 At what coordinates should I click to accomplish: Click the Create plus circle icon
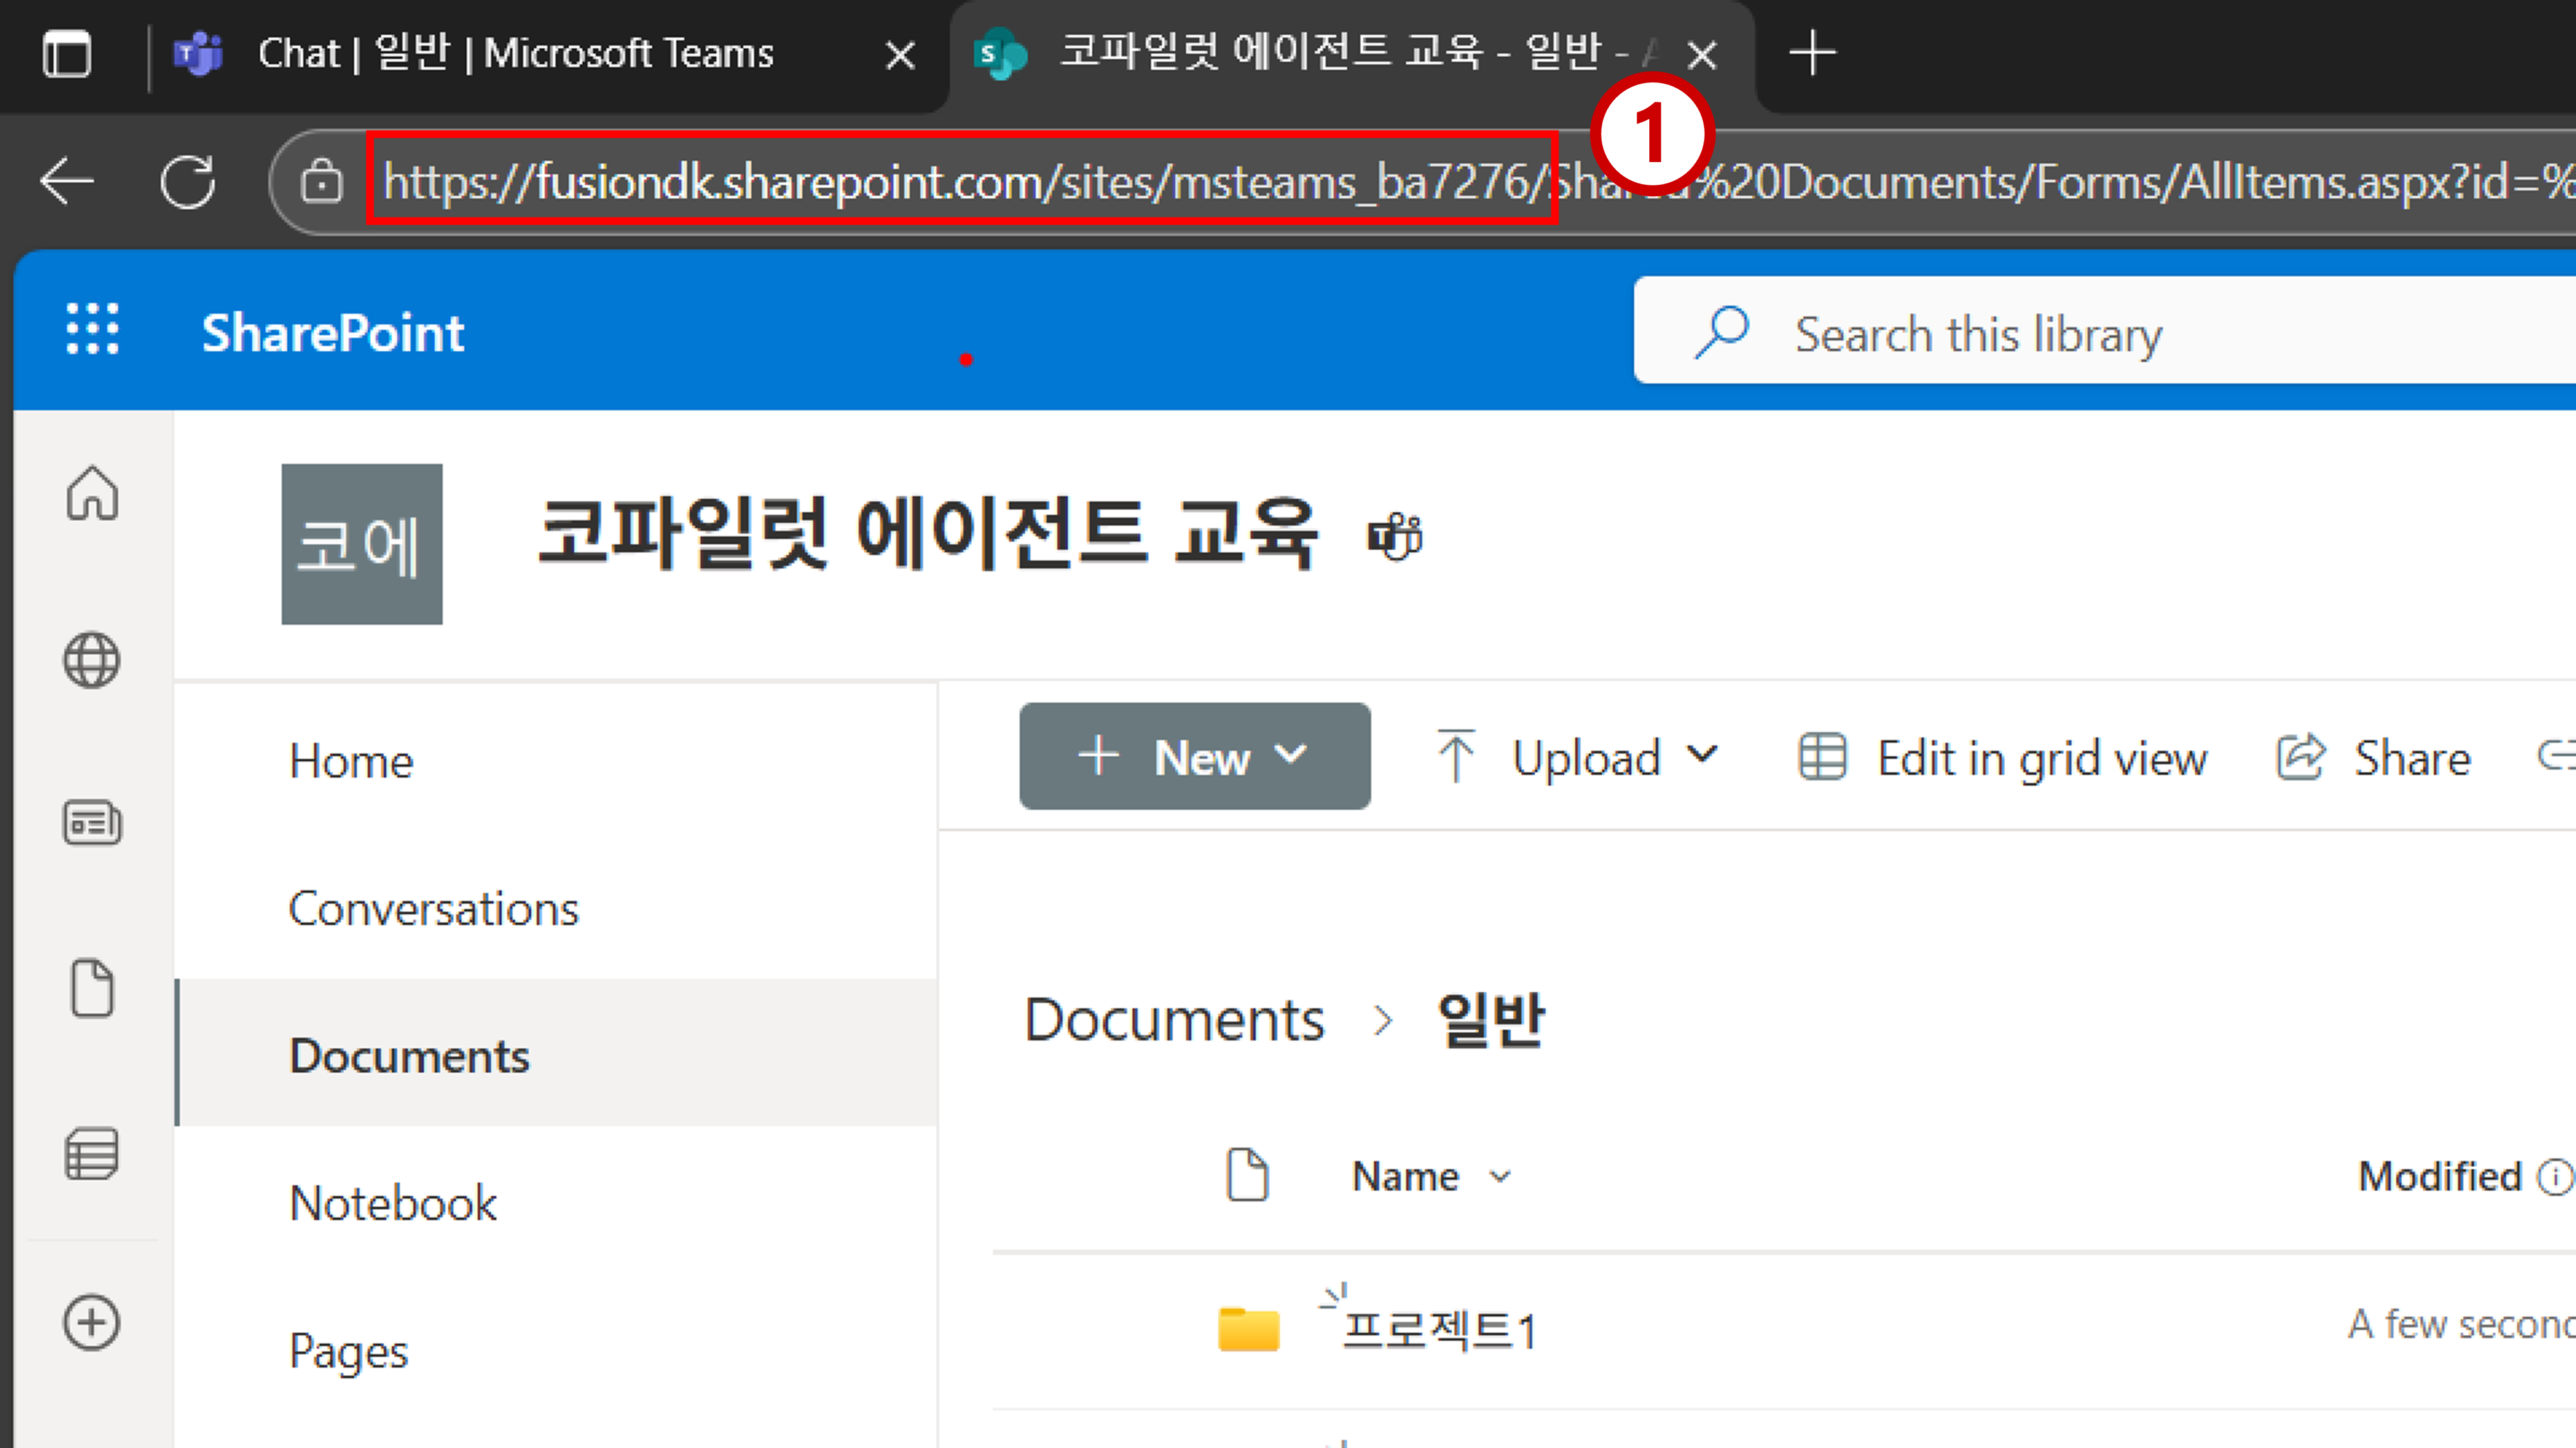click(x=92, y=1323)
